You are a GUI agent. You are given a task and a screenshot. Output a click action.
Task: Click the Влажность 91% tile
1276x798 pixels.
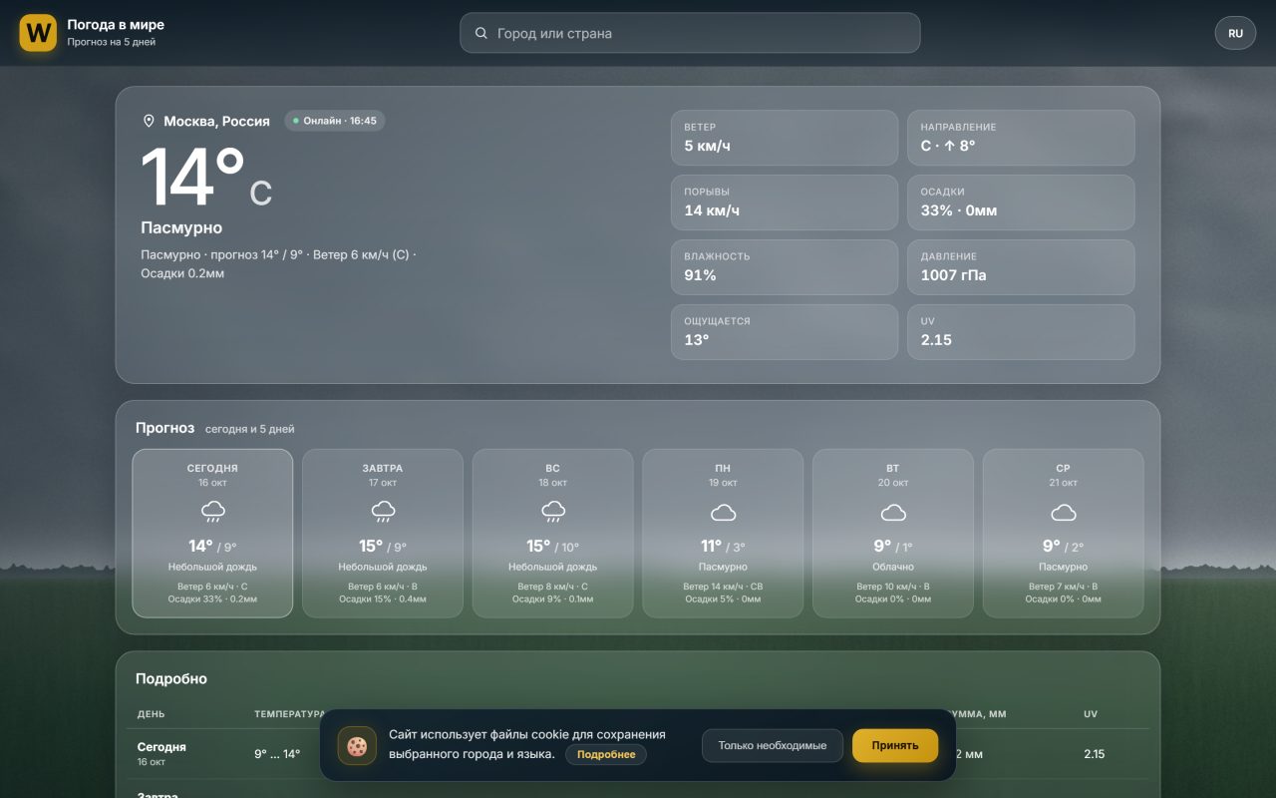coord(785,267)
